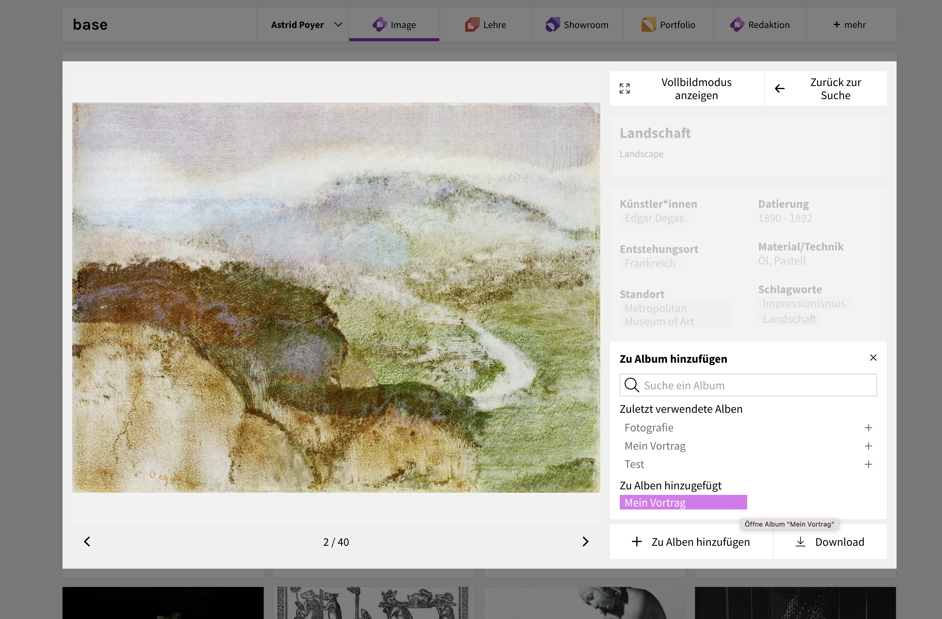The height and width of the screenshot is (619, 942).
Task: Go to the Portfolio tab
Action: pos(668,24)
